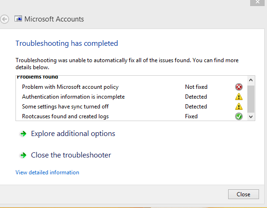The height and width of the screenshot is (208, 267).
Task: Click green arrow beside Explore additional options
Action: click(23, 134)
